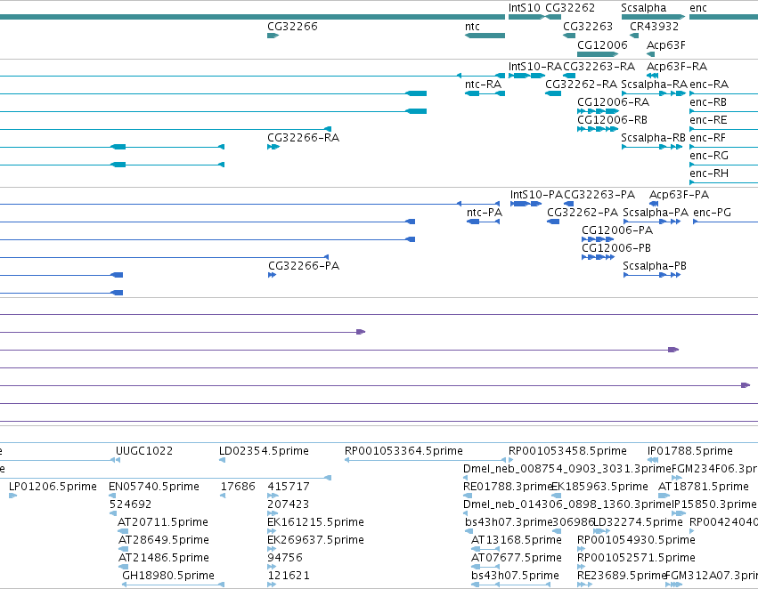The image size is (758, 589).
Task: Click the EK269637.5prime EST label
Action: pyautogui.click(x=315, y=541)
